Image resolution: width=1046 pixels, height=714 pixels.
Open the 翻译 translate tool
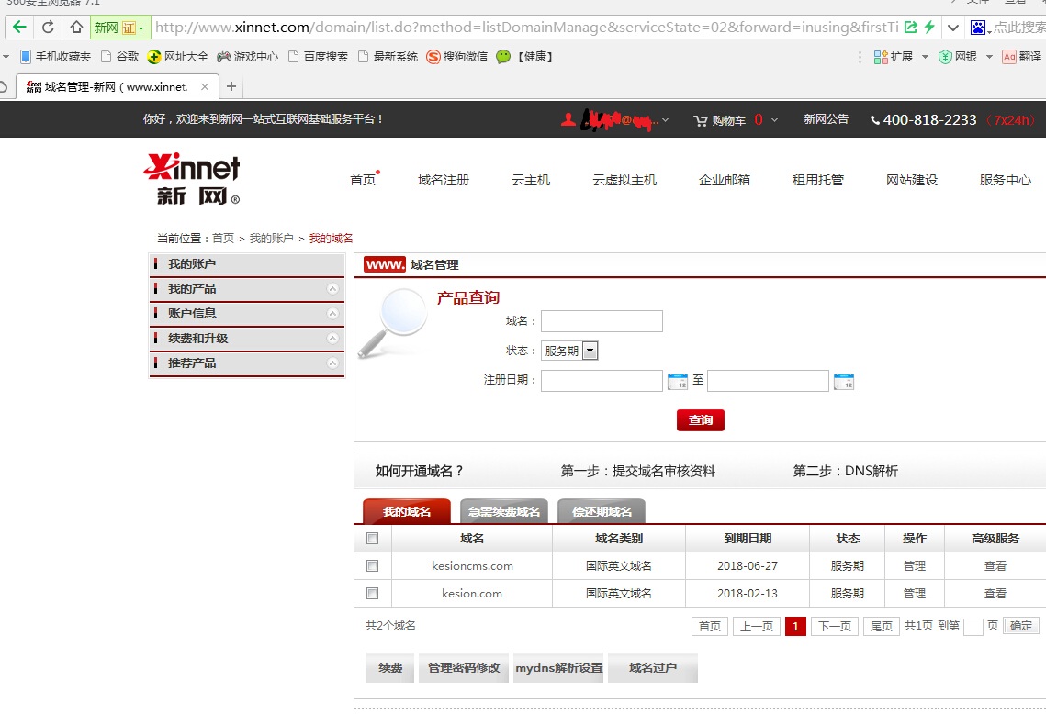click(x=1022, y=57)
